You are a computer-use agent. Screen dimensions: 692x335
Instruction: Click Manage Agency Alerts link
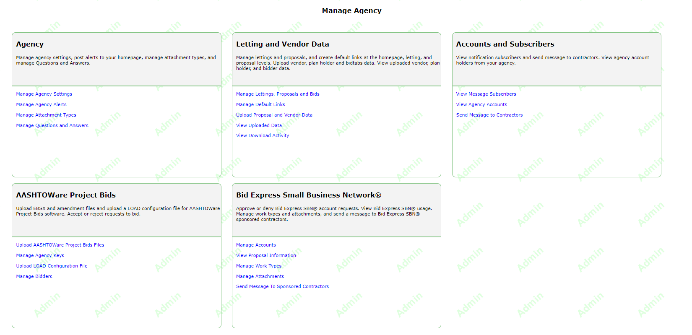pyautogui.click(x=41, y=104)
